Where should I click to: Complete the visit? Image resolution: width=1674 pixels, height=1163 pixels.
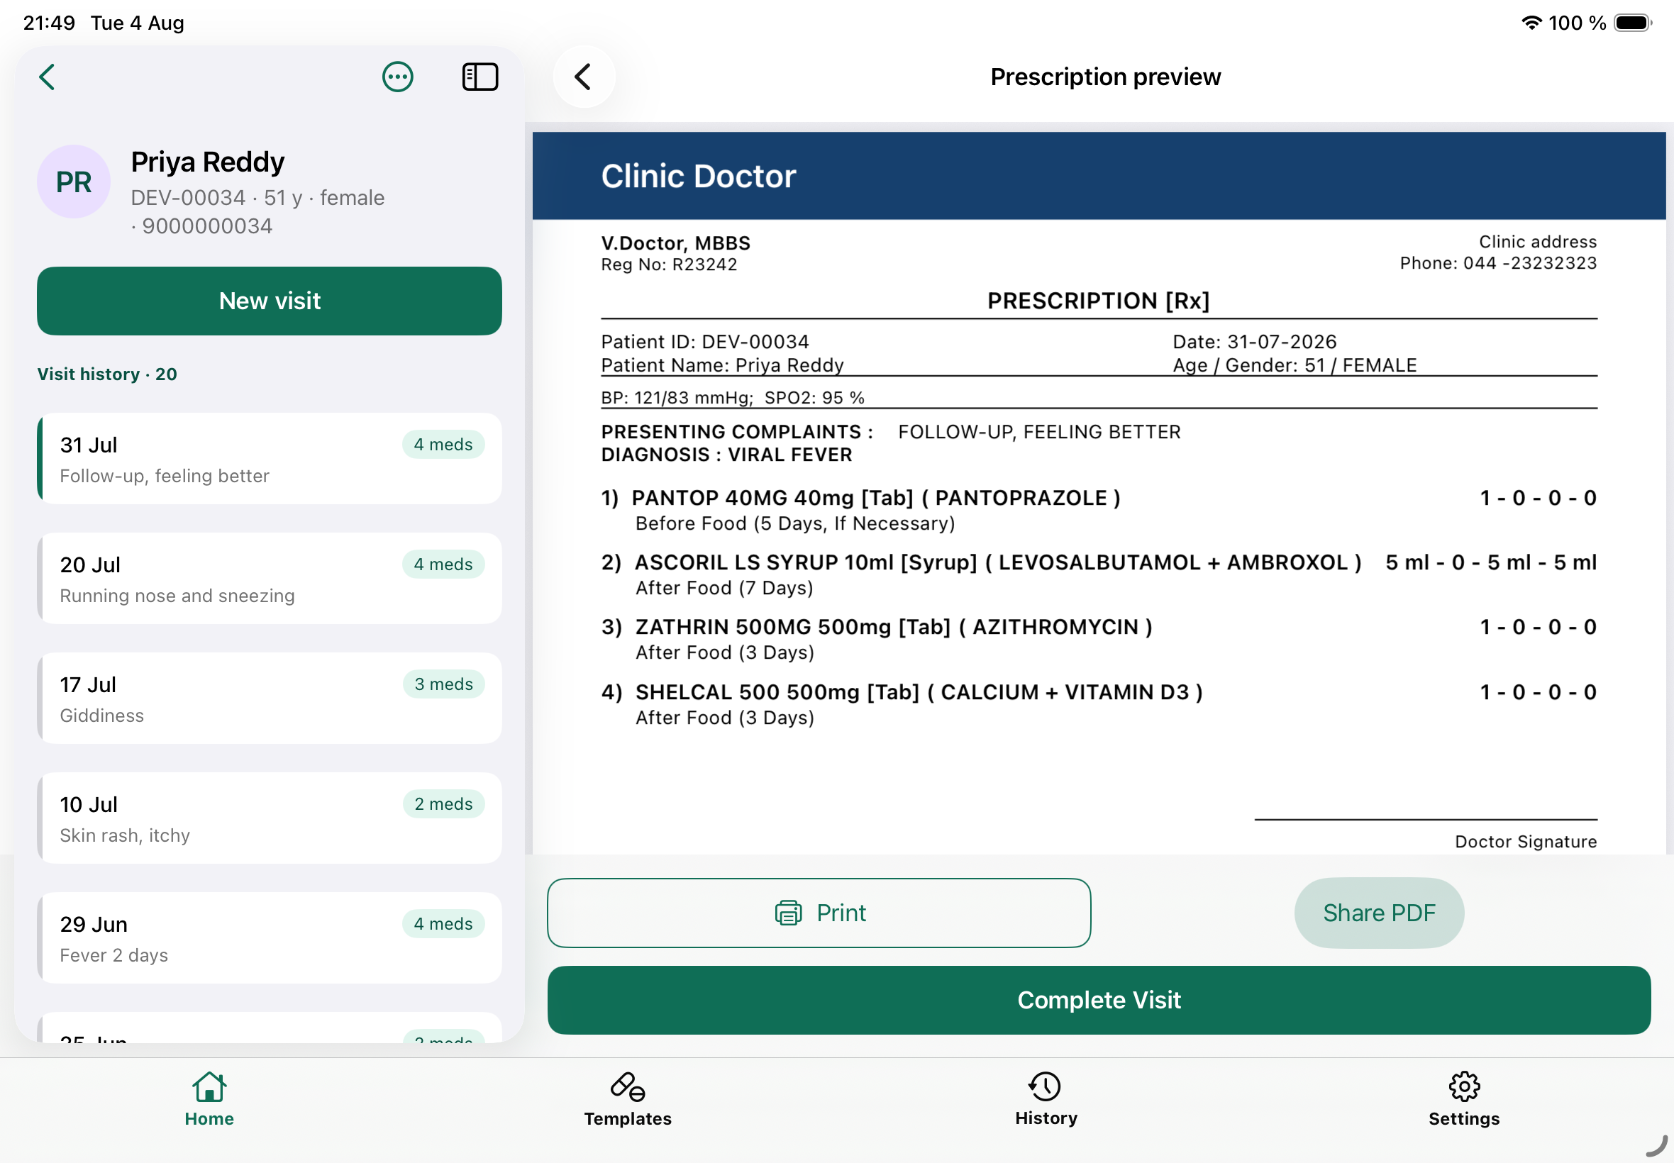(x=1099, y=1001)
